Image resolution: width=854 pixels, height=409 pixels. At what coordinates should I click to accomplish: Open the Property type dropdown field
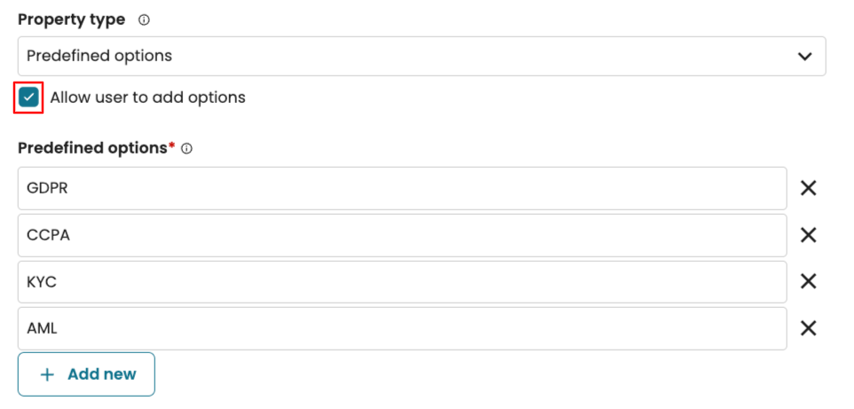[421, 56]
